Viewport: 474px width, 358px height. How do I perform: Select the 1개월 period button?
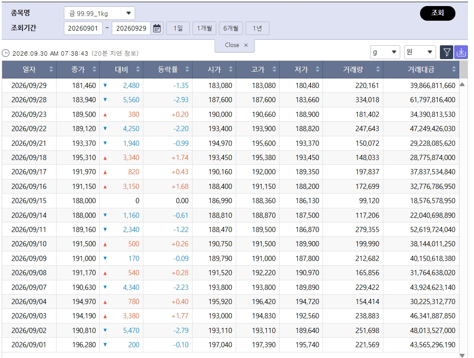click(204, 28)
